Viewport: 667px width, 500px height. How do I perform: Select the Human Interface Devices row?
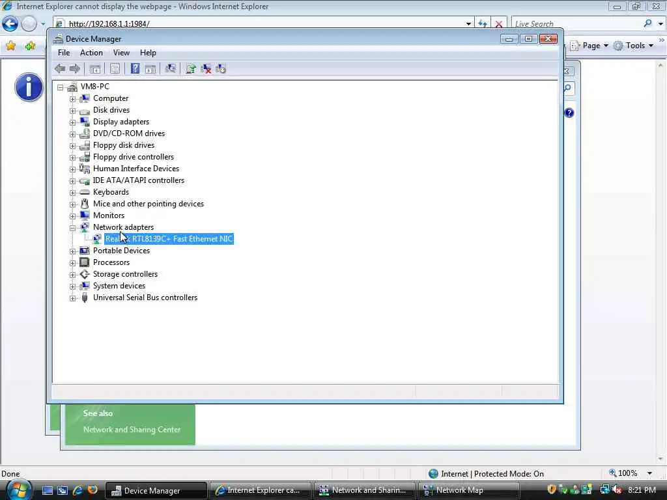136,169
